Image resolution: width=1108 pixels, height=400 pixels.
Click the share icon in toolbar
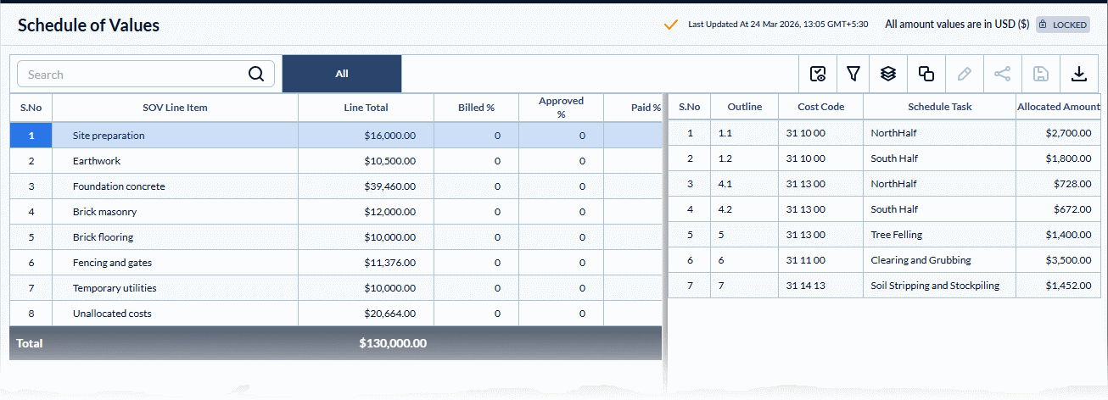[1002, 74]
